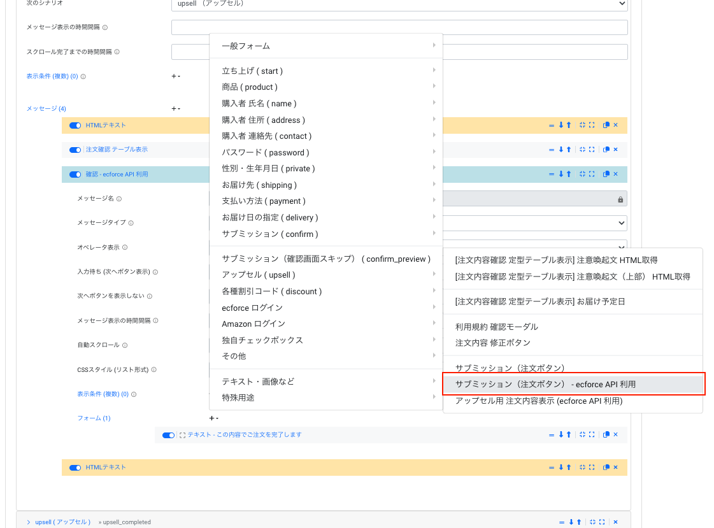Open the 次のシナリオ upsell dropdown
This screenshot has width=714, height=528.
[x=399, y=4]
